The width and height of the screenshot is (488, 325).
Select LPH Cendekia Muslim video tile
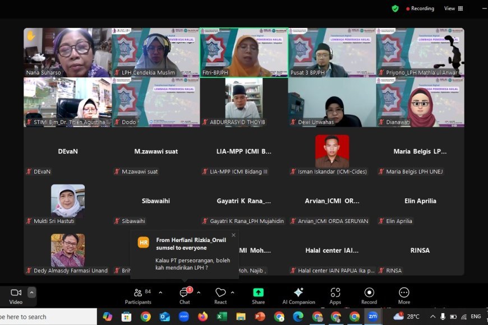[x=155, y=53]
